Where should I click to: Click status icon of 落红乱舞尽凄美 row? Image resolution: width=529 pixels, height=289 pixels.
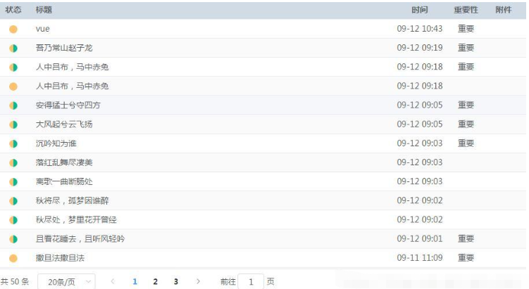pos(13,162)
